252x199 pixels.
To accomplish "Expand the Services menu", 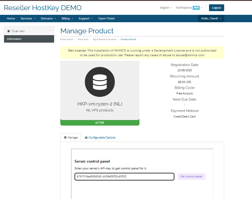I will (28, 19).
